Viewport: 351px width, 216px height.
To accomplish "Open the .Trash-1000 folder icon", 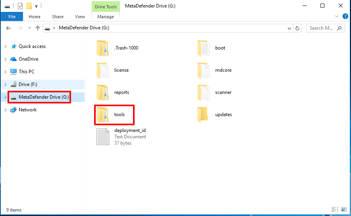I will point(102,48).
